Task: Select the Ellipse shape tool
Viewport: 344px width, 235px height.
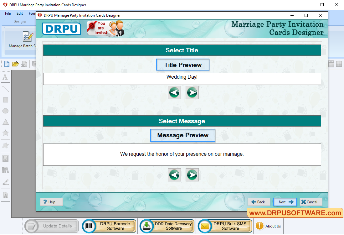Action: click(5, 111)
